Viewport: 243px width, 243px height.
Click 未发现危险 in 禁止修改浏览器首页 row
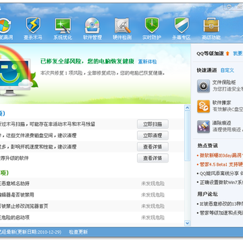[153, 207]
